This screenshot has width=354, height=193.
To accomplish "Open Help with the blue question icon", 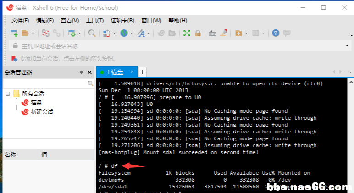I will [x=276, y=33].
